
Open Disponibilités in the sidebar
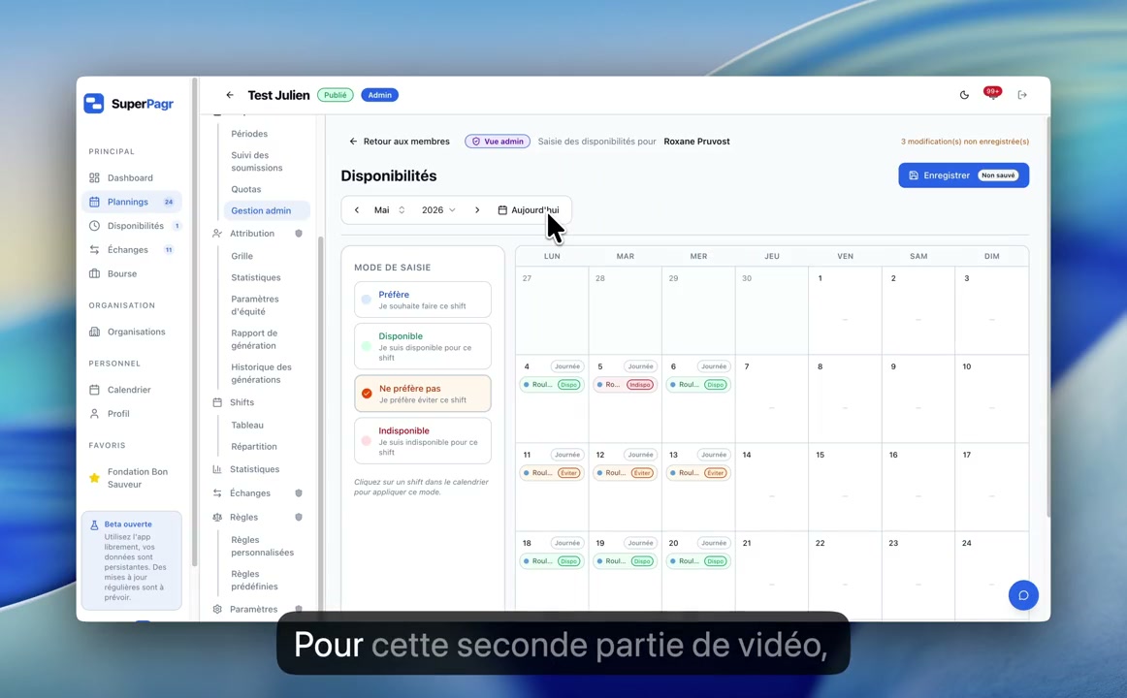(x=135, y=226)
